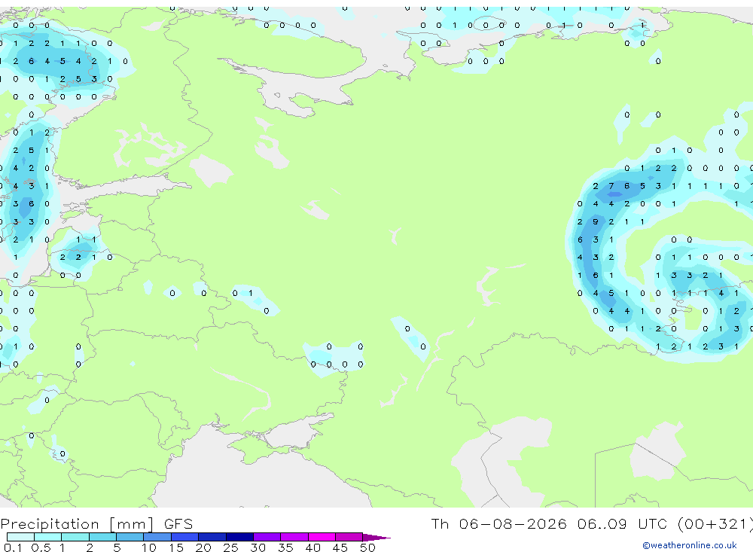Click the lightest 0.1–0.5 mm legend swatch
753x552 pixels.
[20, 537]
